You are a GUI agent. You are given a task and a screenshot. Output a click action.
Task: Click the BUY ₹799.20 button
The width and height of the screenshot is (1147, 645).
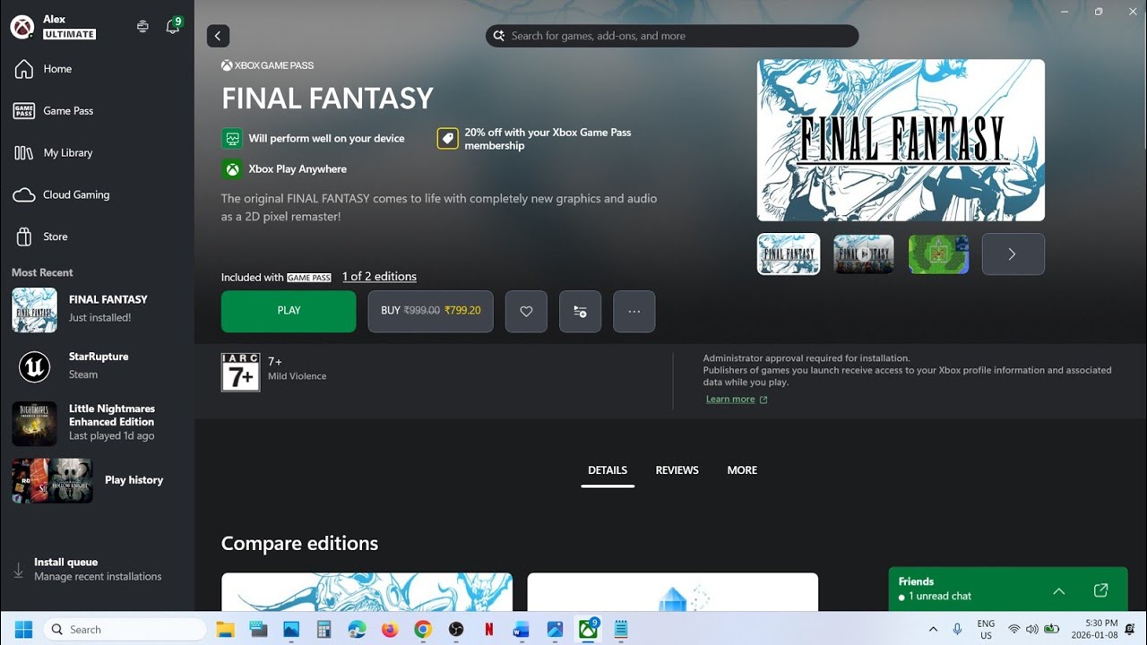pos(430,311)
